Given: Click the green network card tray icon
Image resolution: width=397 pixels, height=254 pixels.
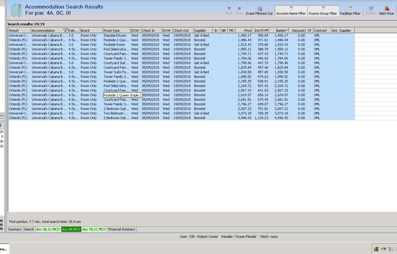Looking at the screenshot, I should click(x=383, y=249).
